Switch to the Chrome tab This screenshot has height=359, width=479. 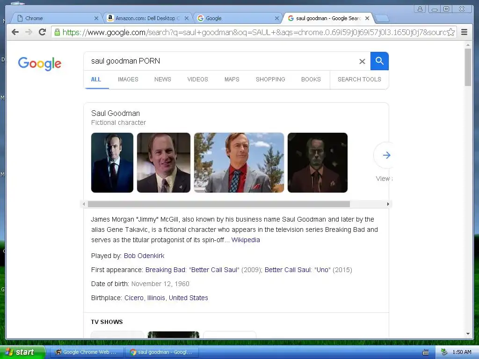tap(57, 18)
